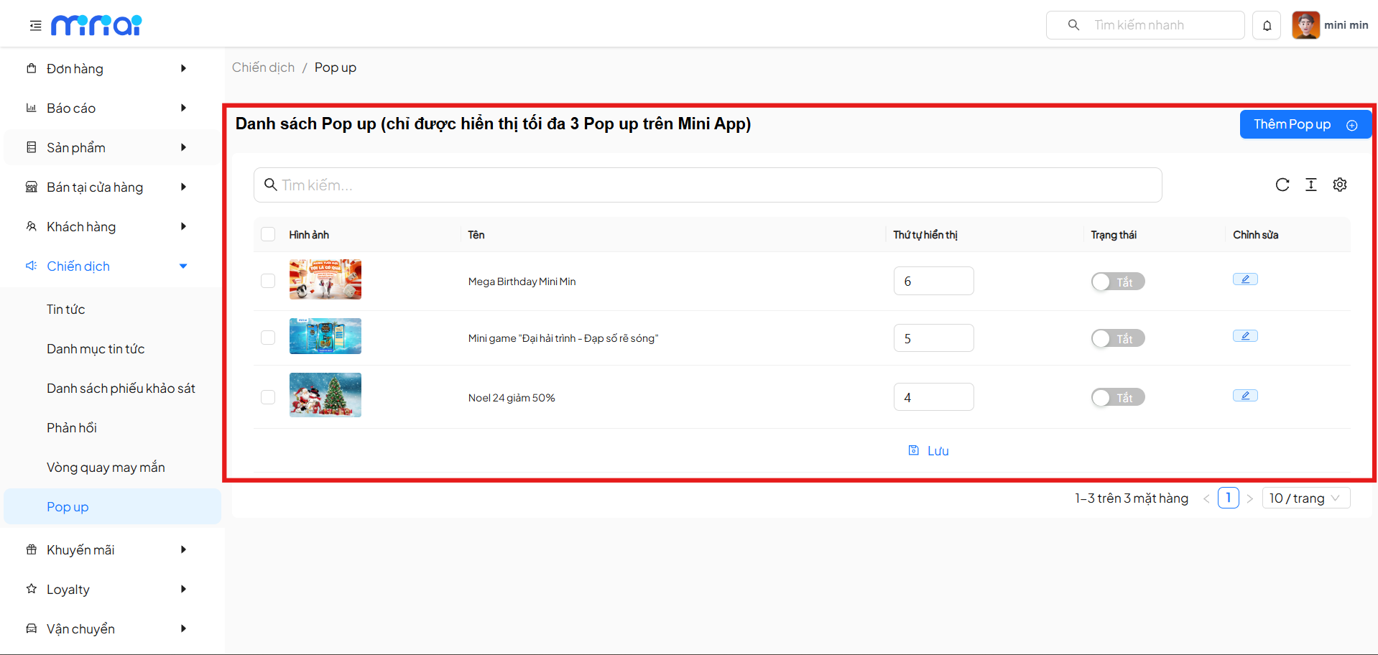
Task: Click the Lưu save button
Action: 929,451
